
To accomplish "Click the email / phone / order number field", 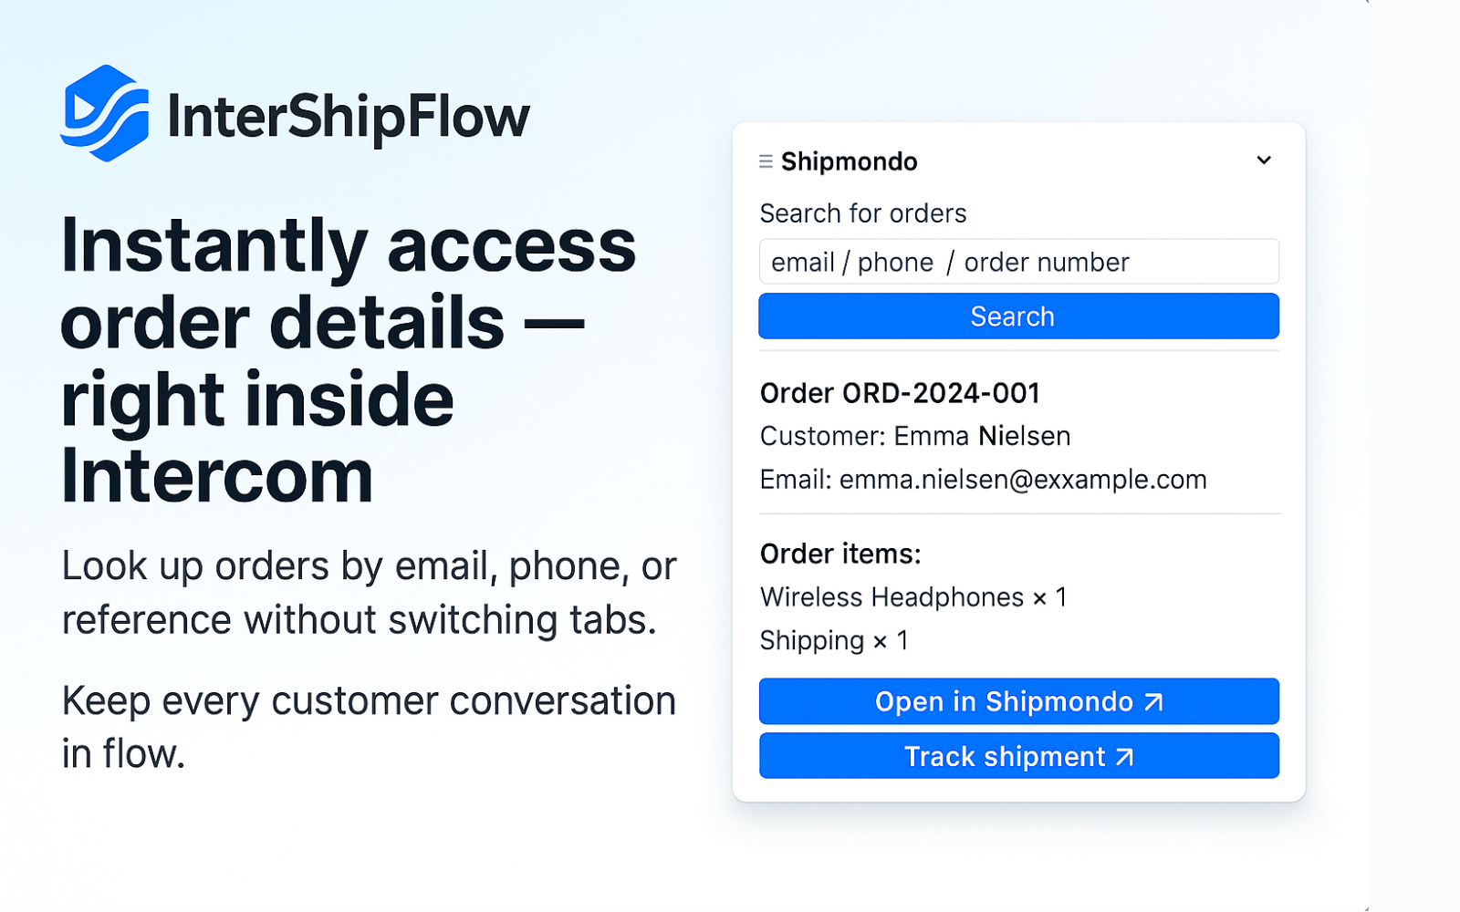I will click(x=1018, y=262).
